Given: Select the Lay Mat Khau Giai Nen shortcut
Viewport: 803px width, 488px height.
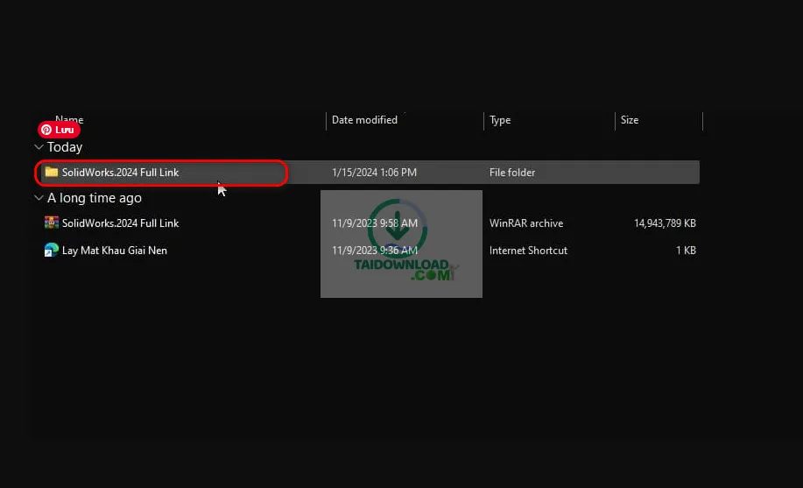Looking at the screenshot, I should pos(114,251).
